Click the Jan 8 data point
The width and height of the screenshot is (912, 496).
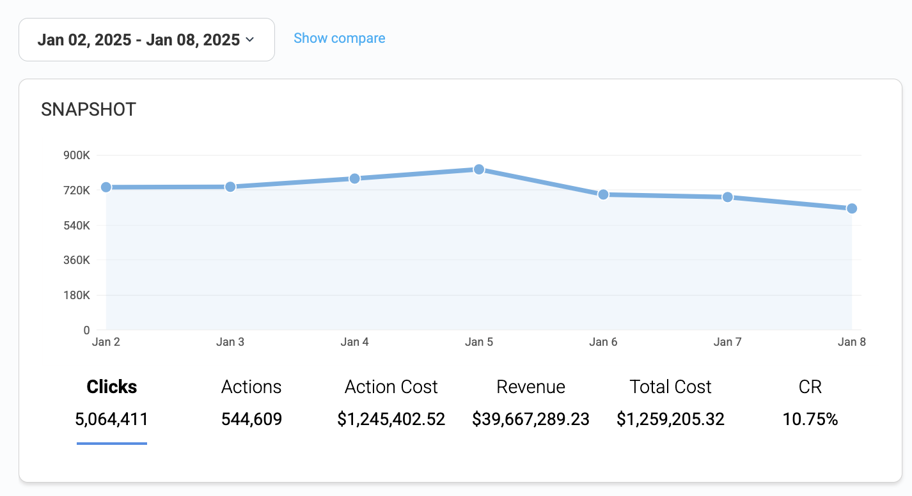(x=851, y=208)
